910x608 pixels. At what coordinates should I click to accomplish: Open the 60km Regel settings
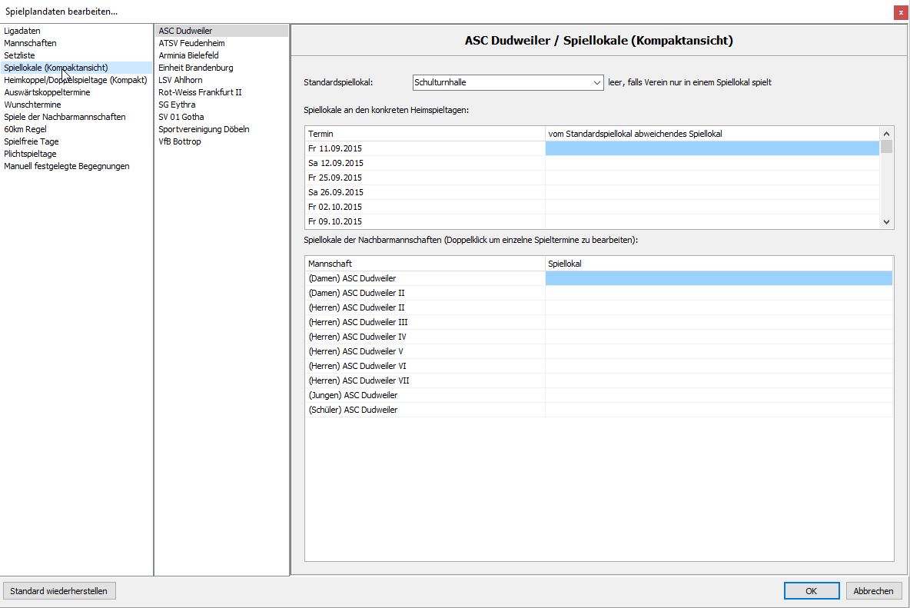coord(25,129)
